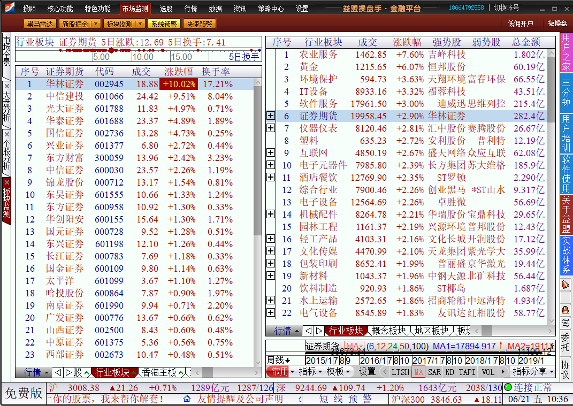
Task: Click the horizontal scrollbar beside 香港主板 tabs
Action: (226, 373)
